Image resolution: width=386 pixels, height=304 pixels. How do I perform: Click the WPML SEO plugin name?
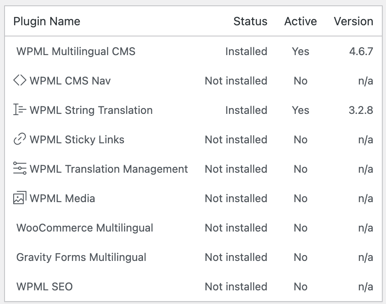click(45, 287)
